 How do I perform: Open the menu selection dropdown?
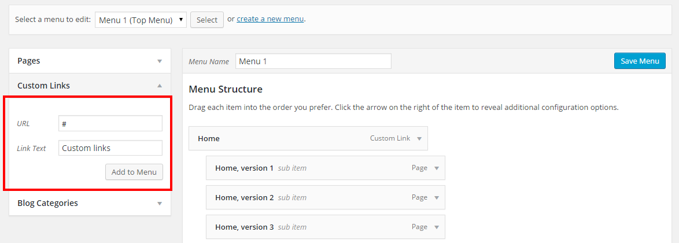(x=141, y=20)
